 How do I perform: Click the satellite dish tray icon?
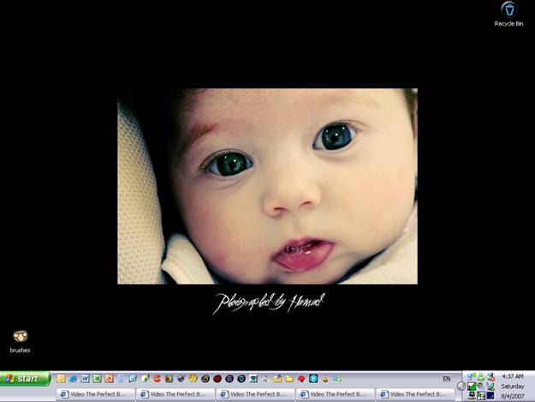pos(490,387)
